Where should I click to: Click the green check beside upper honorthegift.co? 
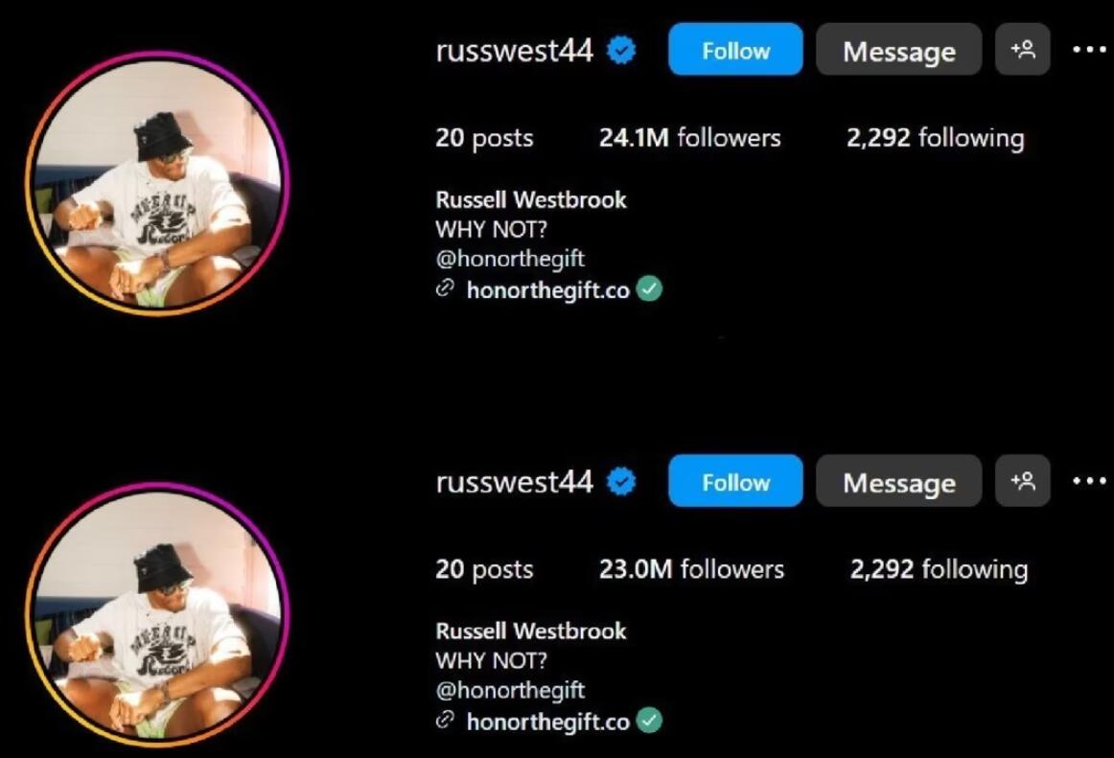[x=649, y=289]
